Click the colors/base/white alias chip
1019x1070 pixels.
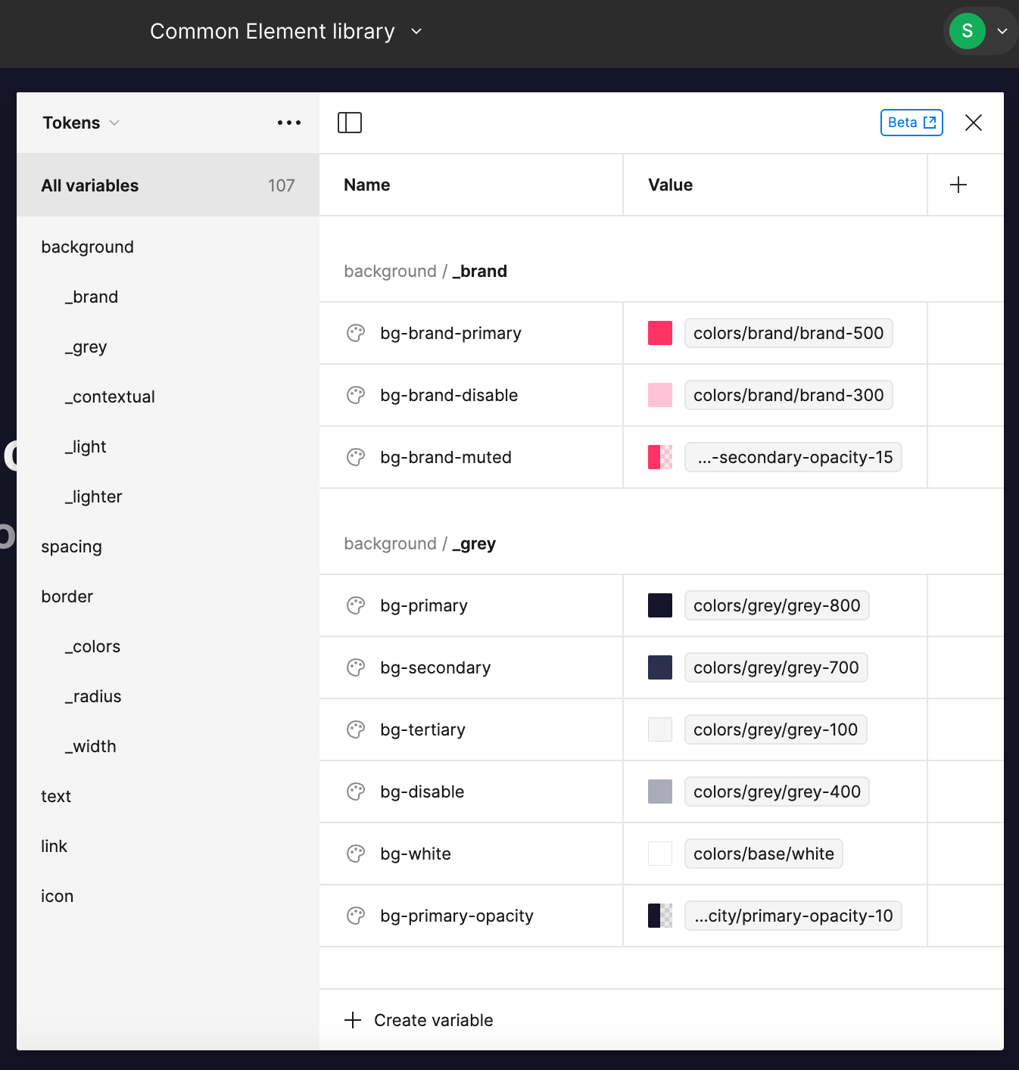pyautogui.click(x=764, y=854)
